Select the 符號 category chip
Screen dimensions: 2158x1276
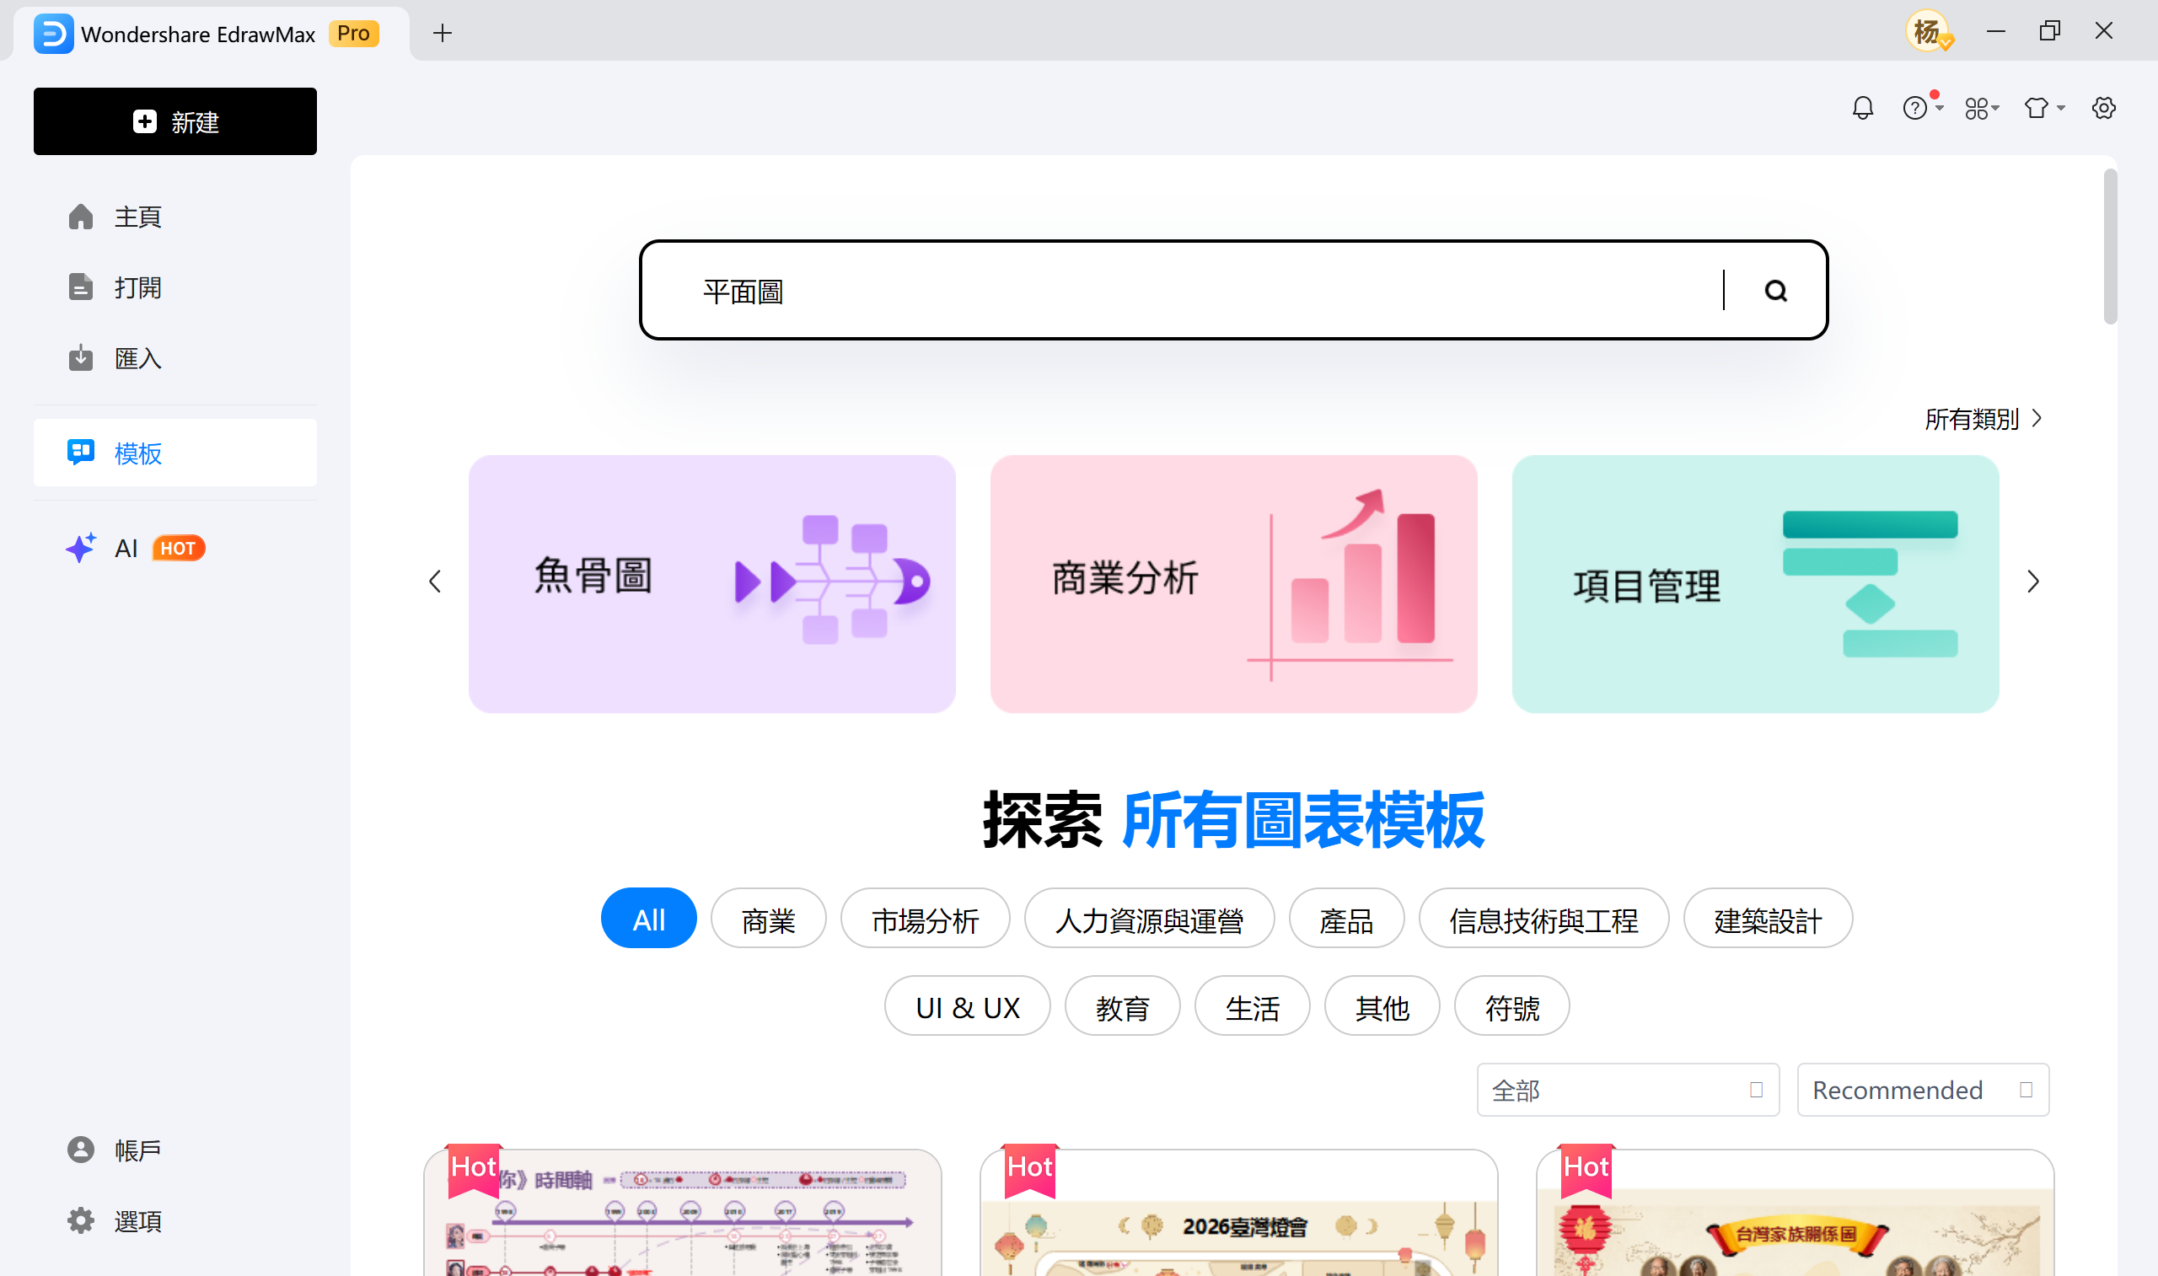[1511, 1006]
